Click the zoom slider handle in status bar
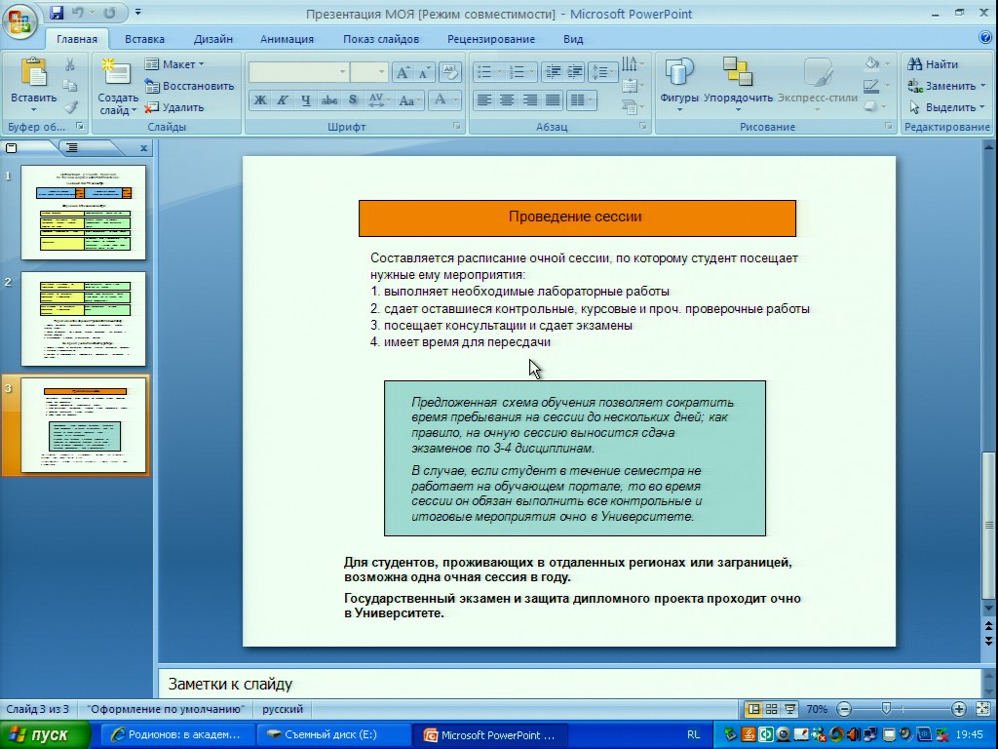Screen dimensions: 998x749 click(x=885, y=709)
